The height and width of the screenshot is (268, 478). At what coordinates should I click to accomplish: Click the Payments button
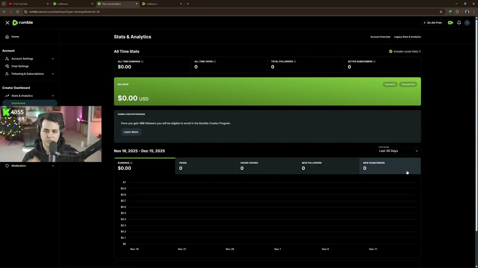pos(390,84)
